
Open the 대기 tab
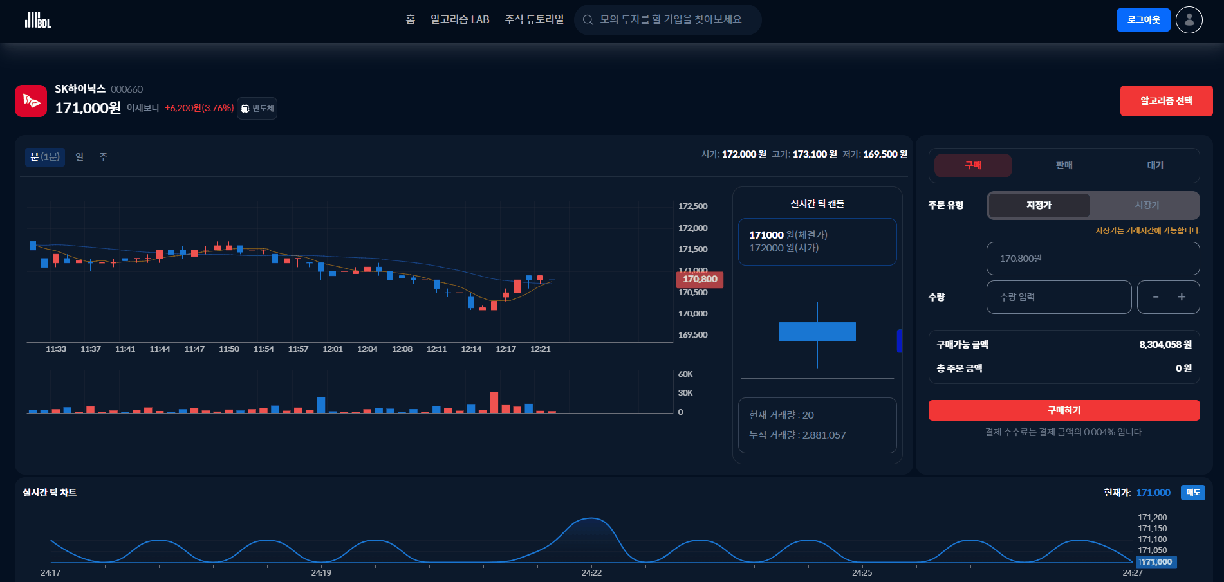click(x=1155, y=165)
